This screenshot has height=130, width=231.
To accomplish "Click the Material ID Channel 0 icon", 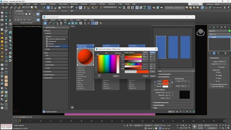I will pos(80,23).
